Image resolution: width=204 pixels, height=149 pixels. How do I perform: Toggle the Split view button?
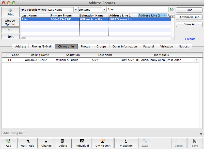click(10, 37)
